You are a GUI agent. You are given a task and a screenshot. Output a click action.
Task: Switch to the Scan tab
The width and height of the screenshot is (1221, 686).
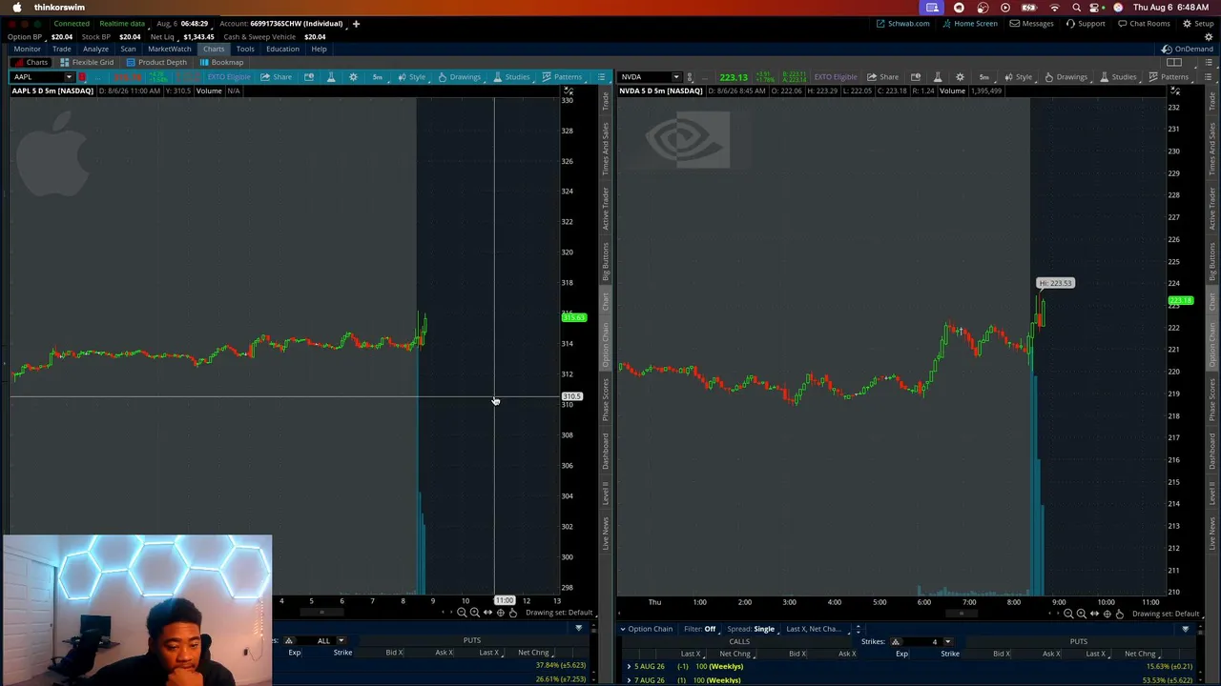coord(128,49)
